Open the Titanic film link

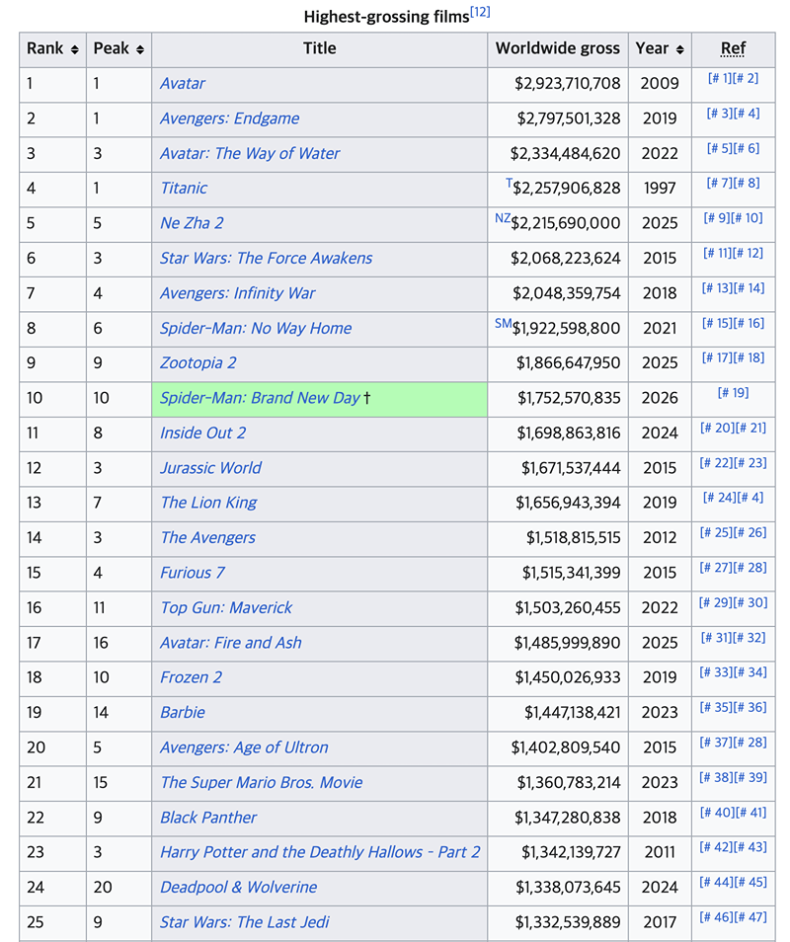click(184, 188)
